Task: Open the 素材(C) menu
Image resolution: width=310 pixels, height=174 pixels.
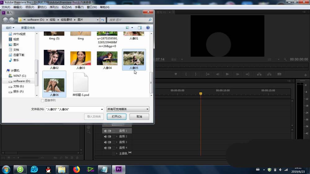Action: (42, 7)
